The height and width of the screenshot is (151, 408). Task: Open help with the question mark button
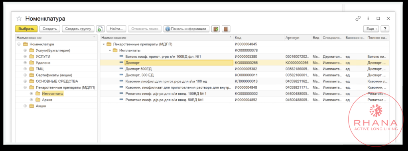pyautogui.click(x=385, y=29)
